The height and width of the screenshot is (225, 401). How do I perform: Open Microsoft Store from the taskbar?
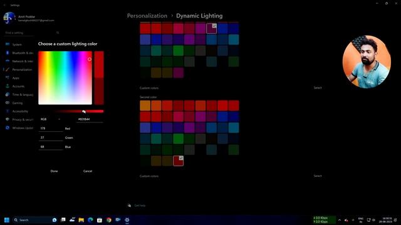[x=100, y=220]
